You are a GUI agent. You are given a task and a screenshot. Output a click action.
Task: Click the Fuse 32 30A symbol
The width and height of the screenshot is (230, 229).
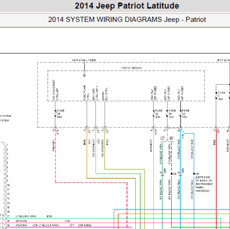coord(154,114)
